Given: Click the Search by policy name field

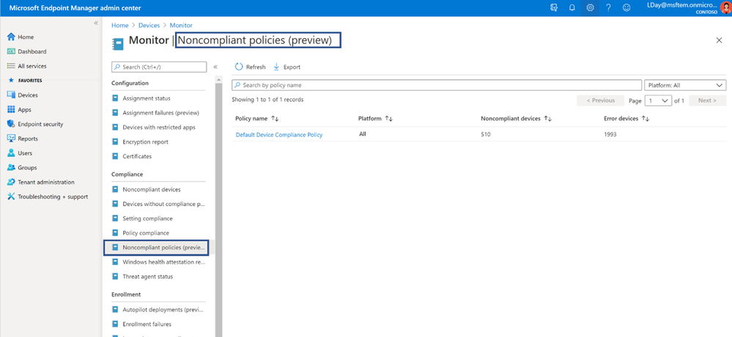Looking at the screenshot, I should pos(437,86).
